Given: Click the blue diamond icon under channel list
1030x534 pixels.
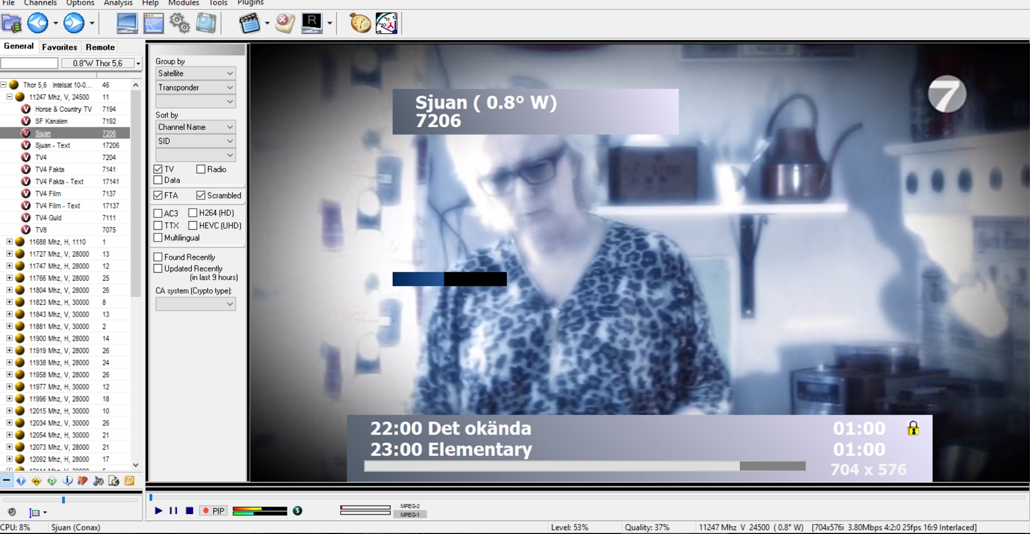Looking at the screenshot, I should click(x=21, y=481).
